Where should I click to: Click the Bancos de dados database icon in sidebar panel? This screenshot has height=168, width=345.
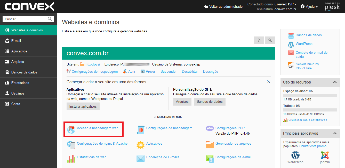(291, 36)
